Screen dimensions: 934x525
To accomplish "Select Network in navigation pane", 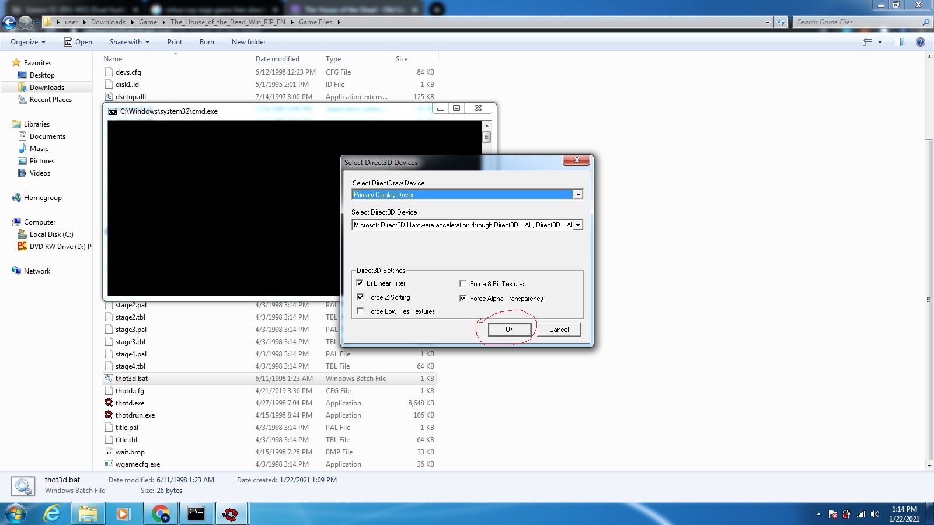I will pyautogui.click(x=37, y=271).
